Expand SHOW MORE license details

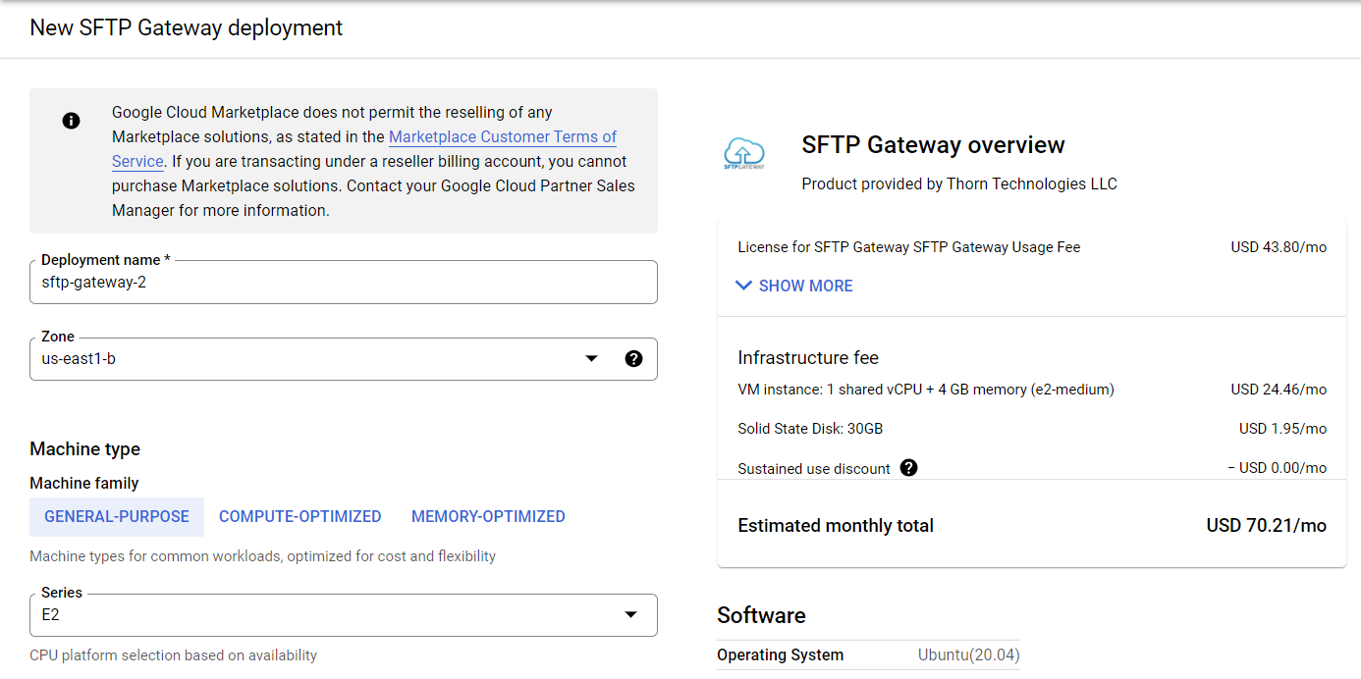click(794, 286)
